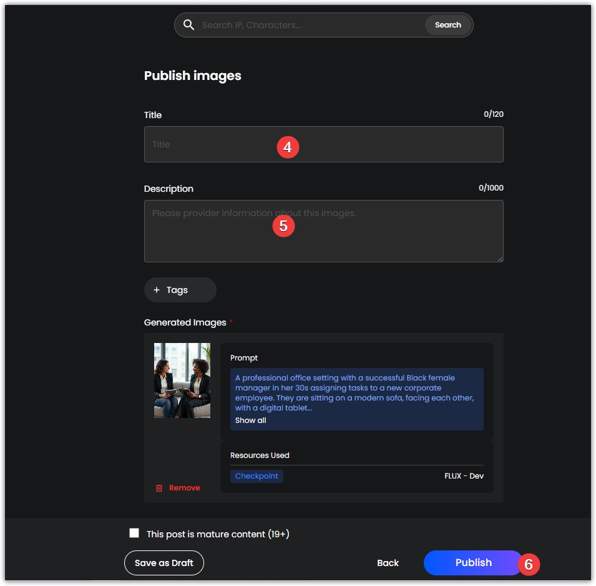Click the FLUX - Dev model name
The width and height of the screenshot is (596, 586).
tap(464, 476)
